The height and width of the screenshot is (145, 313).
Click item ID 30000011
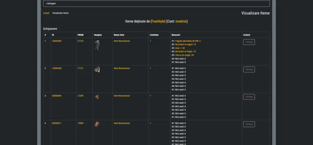click(57, 123)
